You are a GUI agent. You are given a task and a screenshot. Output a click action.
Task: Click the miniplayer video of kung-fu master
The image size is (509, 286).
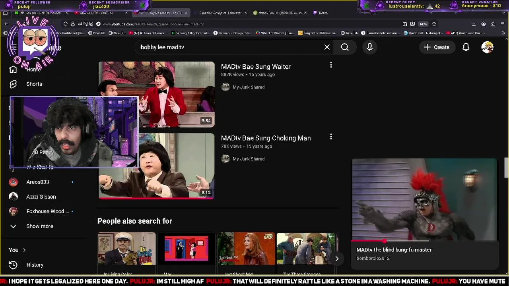click(x=424, y=199)
